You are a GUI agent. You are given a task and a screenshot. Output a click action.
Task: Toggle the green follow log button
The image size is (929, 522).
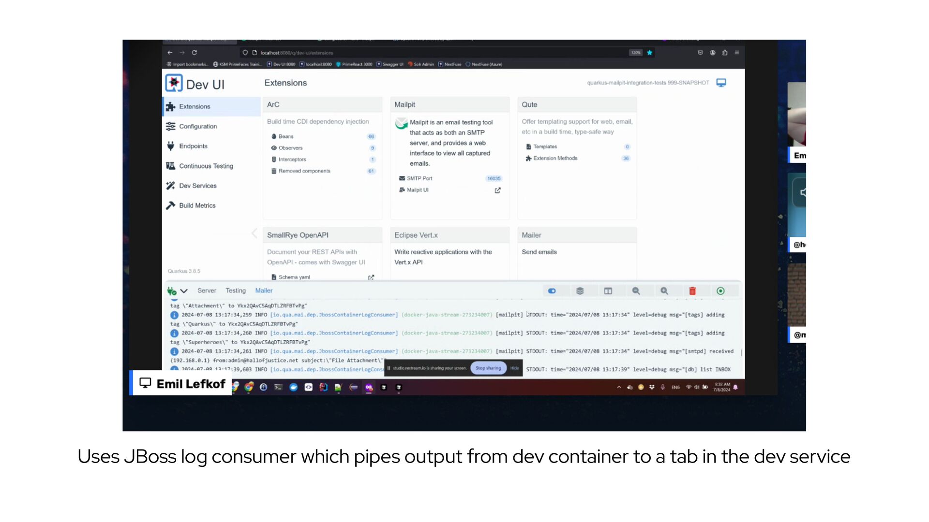720,291
